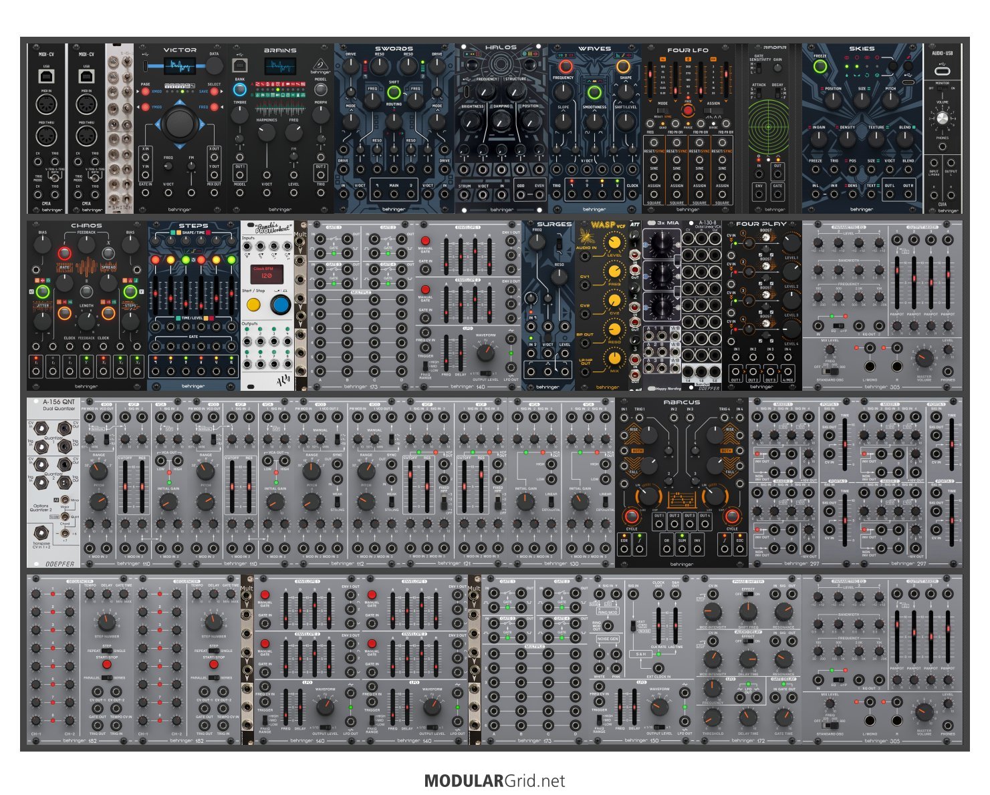Toggle the MONITOR switch on the Audio-USB module
Viewport: 990px width, 795px height.
[942, 89]
